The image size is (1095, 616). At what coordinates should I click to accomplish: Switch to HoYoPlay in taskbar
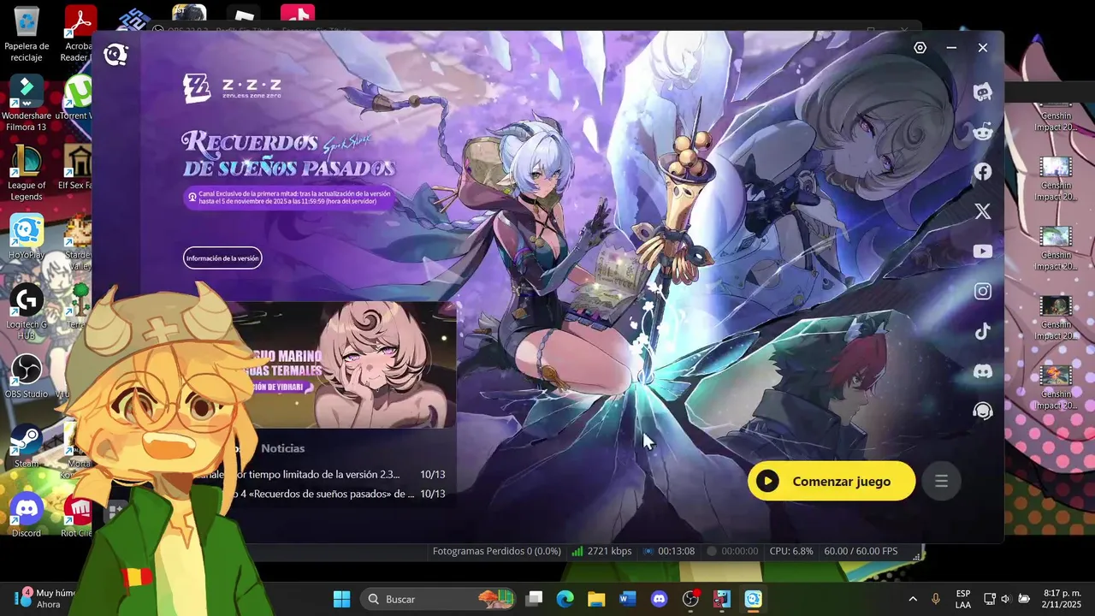[x=753, y=599]
